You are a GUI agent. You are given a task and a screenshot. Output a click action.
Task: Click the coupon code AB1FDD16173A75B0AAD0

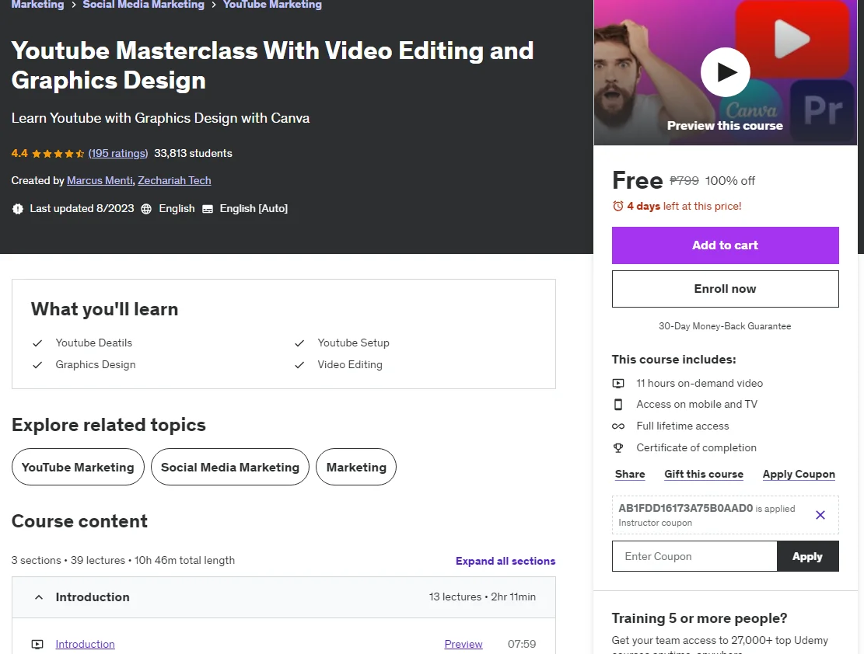click(685, 509)
